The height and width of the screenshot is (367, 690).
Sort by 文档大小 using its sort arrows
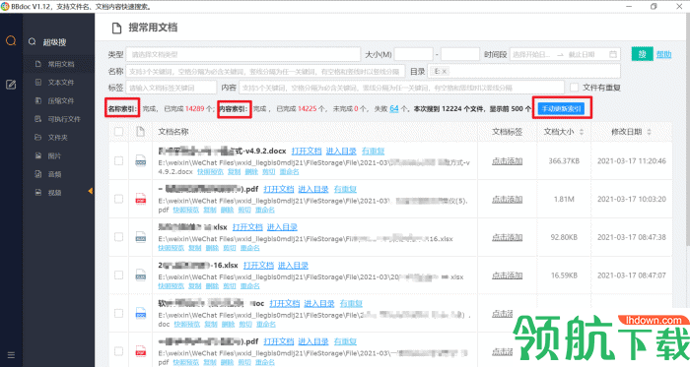click(x=582, y=132)
